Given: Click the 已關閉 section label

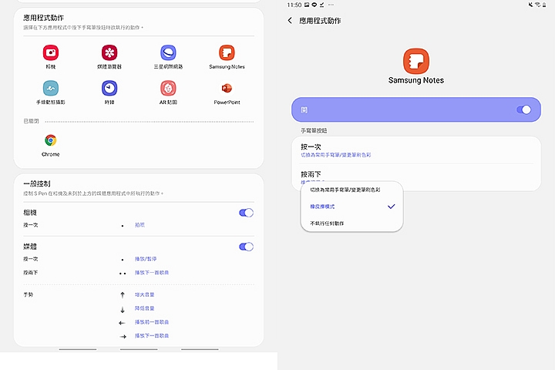Looking at the screenshot, I should click(31, 121).
